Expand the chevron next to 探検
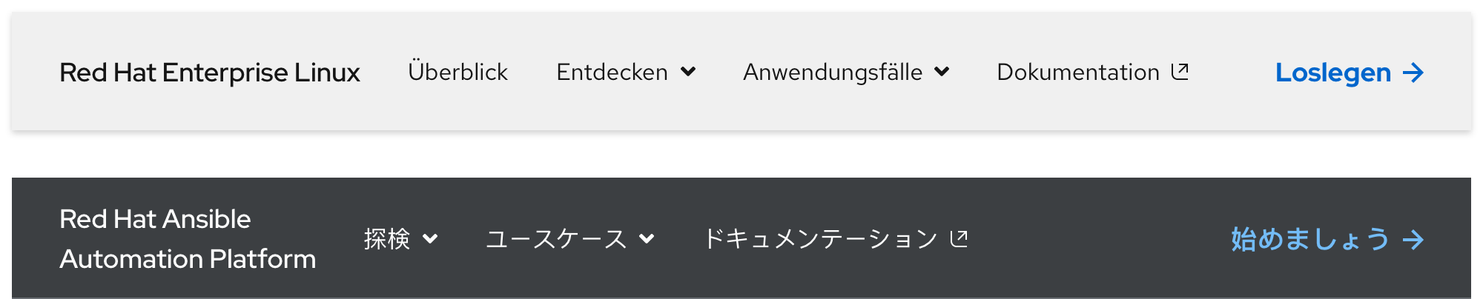This screenshot has width=1483, height=299. click(430, 238)
